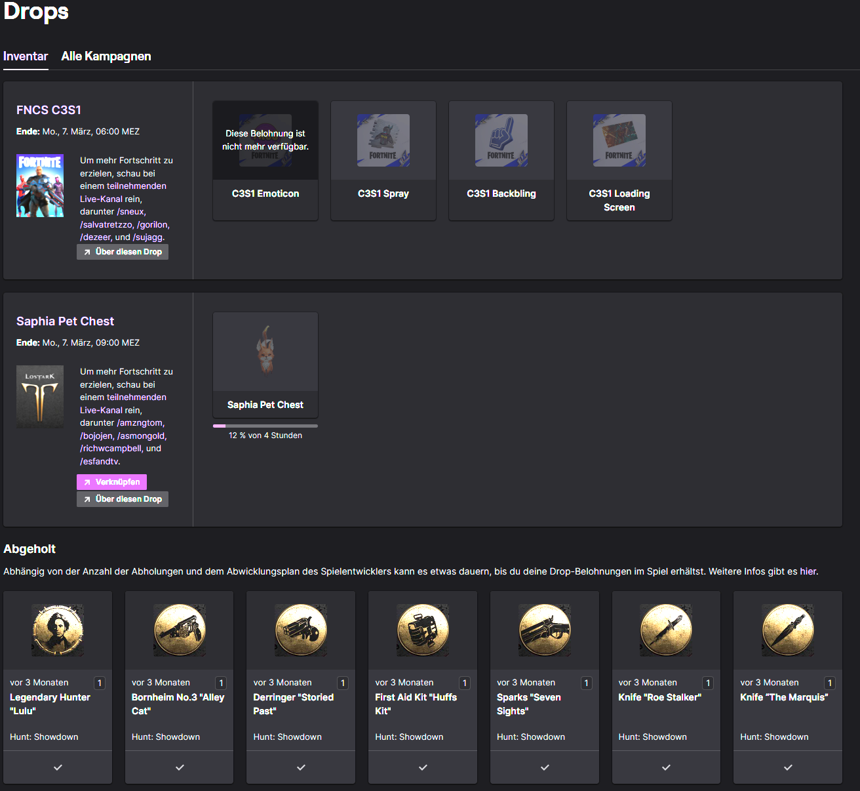Image resolution: width=860 pixels, height=791 pixels.
Task: Click the count badge on Legendary Hunter Lulu
Action: 100,683
